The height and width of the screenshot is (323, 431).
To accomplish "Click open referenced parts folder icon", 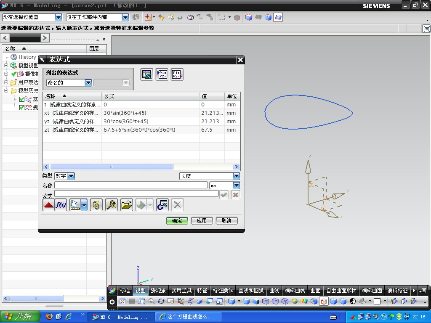I will 126,205.
